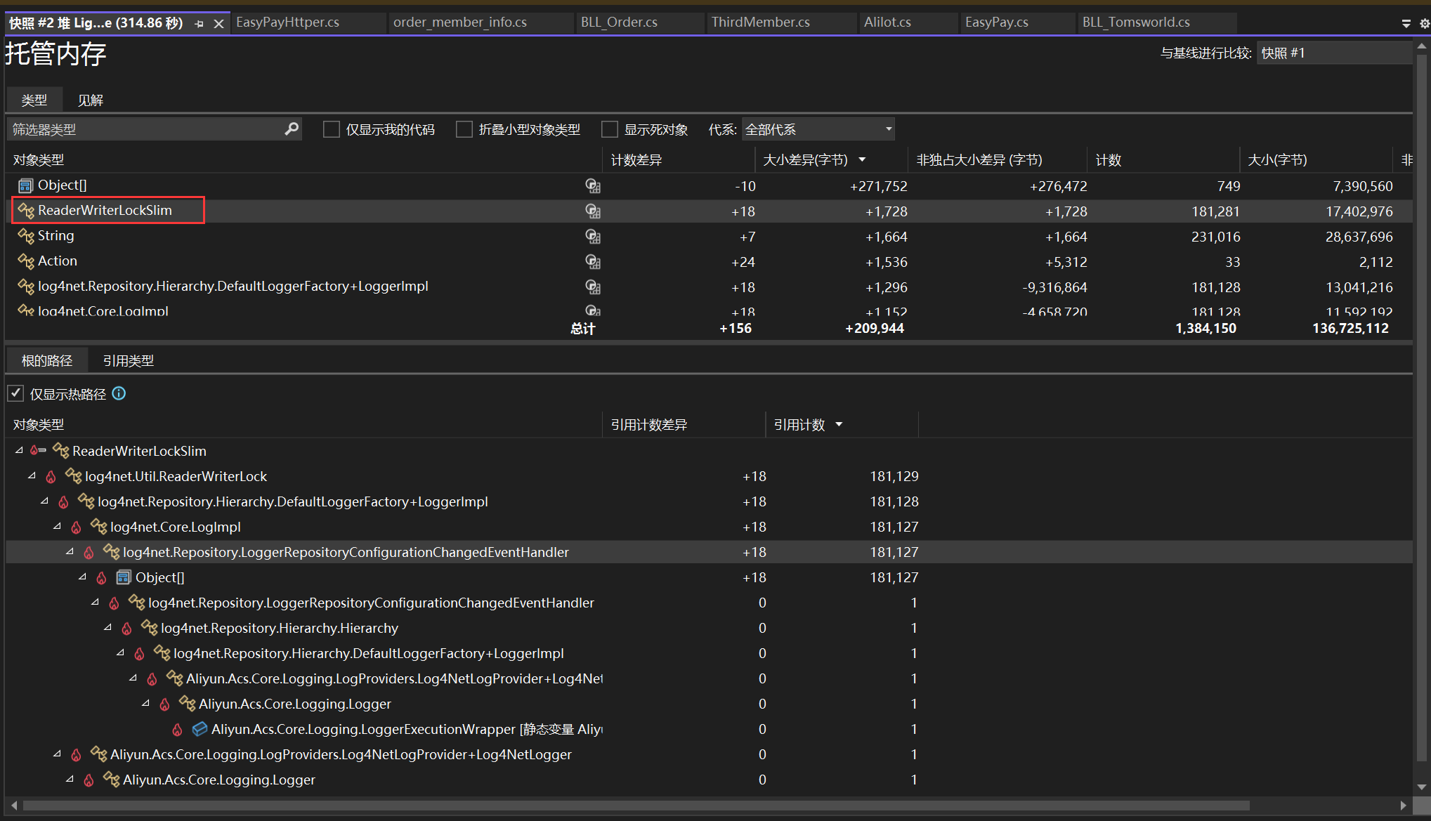Viewport: 1431px width, 821px height.
Task: Open the generation dropdown showing all generations
Action: pyautogui.click(x=818, y=129)
